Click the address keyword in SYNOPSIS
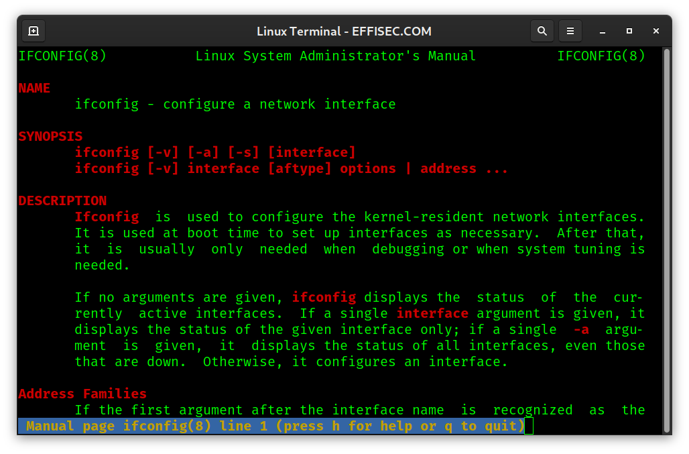The image size is (689, 454). 448,168
